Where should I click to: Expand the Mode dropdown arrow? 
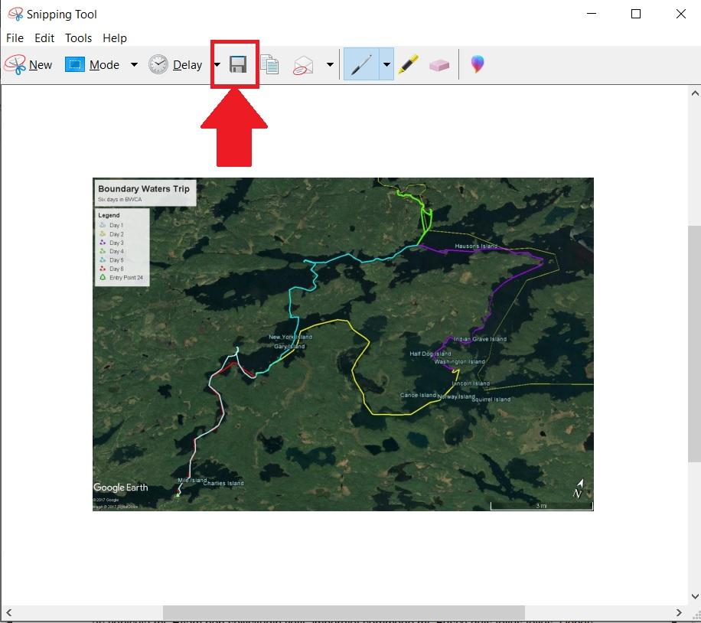pyautogui.click(x=134, y=65)
